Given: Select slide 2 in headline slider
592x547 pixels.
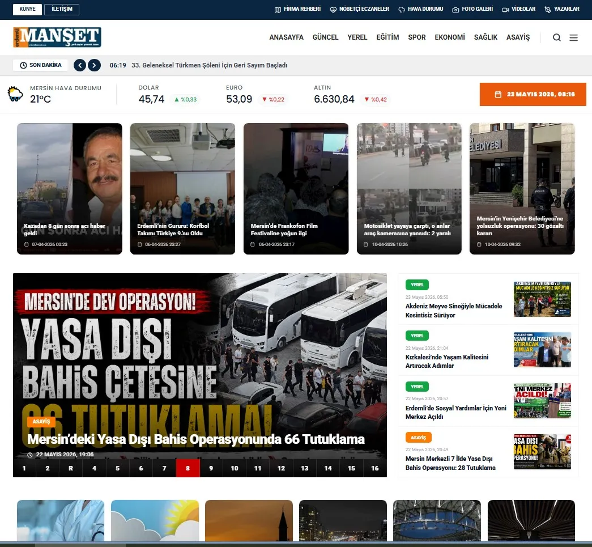Looking at the screenshot, I should pyautogui.click(x=48, y=468).
